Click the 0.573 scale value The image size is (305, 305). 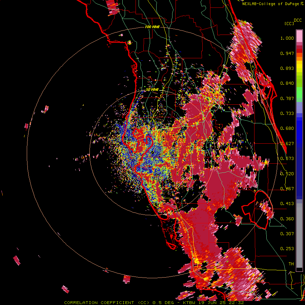point(287,159)
